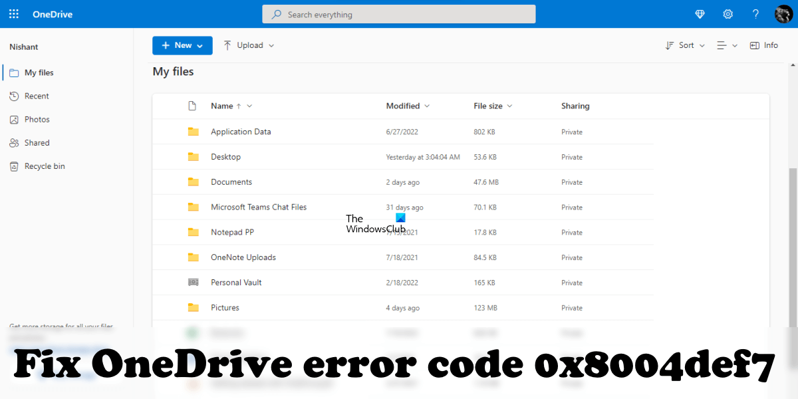Open the New dropdown button
Viewport: 798px width, 399px height.
click(x=182, y=45)
